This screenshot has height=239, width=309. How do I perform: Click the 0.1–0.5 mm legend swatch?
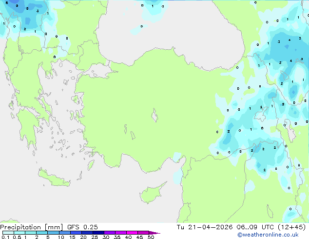coord(8,233)
